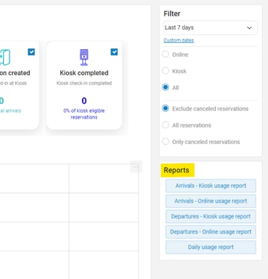Click the kiosk machine icon
268x279 pixels.
point(84,57)
